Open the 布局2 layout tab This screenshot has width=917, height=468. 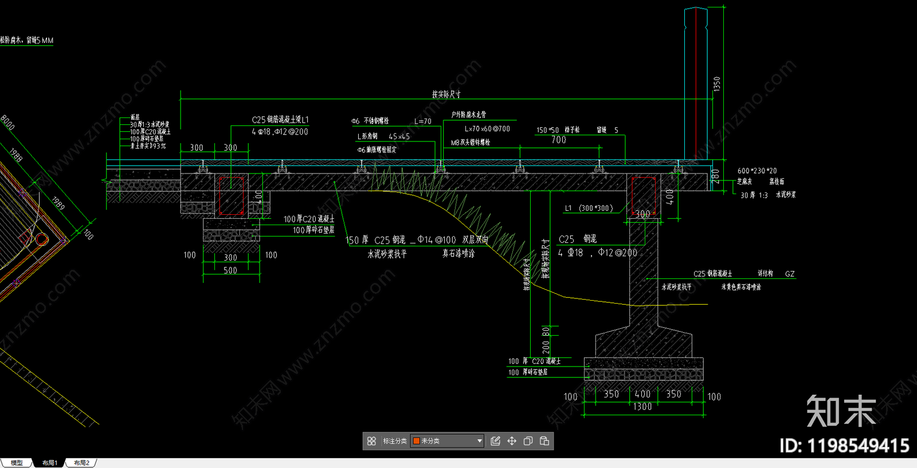click(81, 463)
